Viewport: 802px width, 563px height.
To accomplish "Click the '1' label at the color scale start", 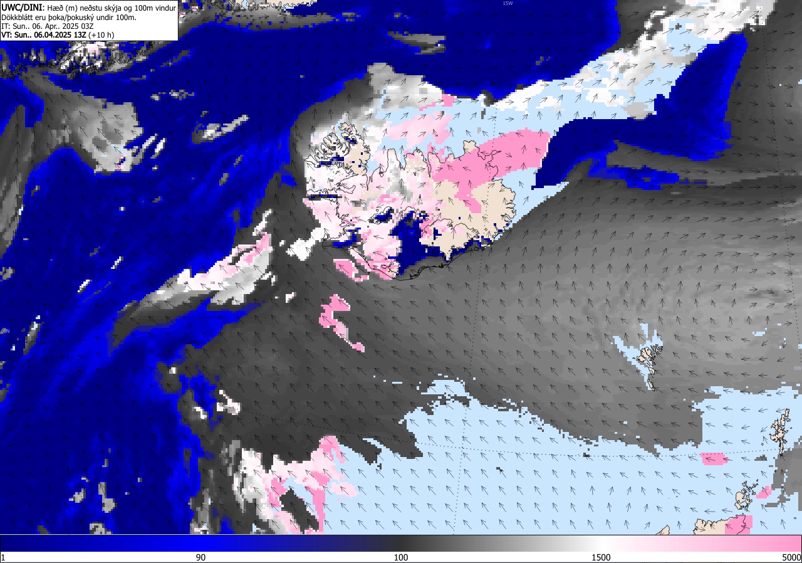I will coord(3,557).
